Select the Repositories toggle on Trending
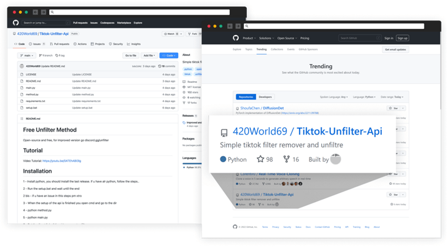447x247 pixels. click(246, 97)
